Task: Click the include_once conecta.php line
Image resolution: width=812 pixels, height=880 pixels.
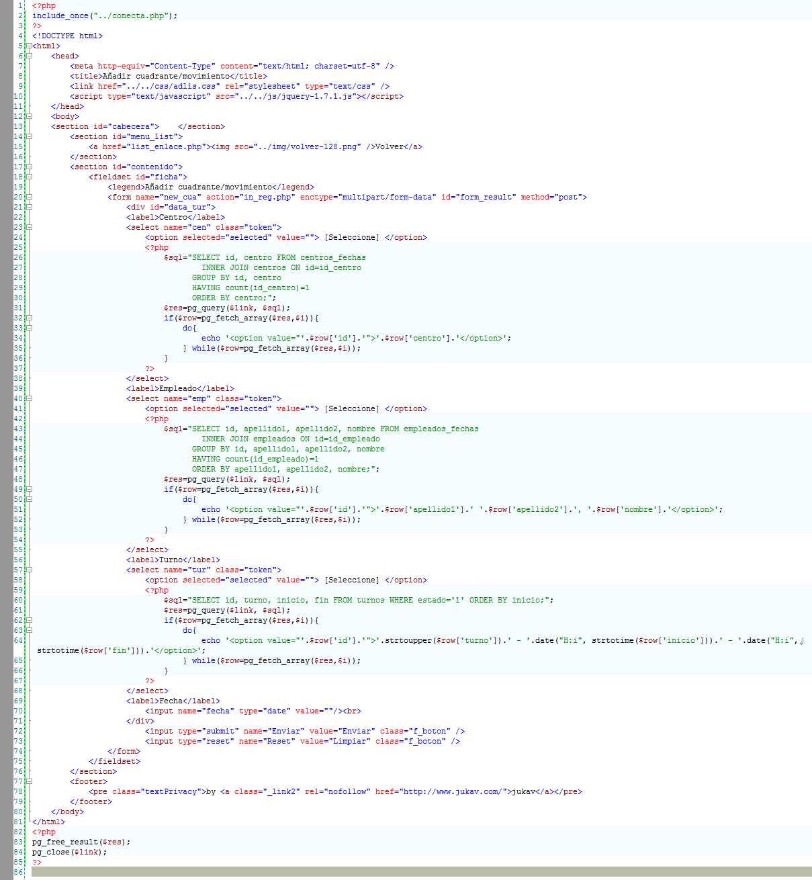Action: [x=105, y=15]
